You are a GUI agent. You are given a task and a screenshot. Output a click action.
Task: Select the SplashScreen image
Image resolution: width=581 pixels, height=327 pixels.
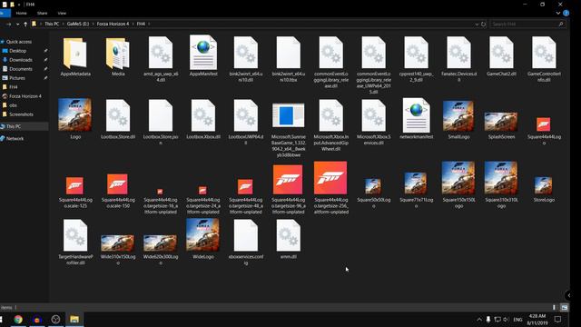click(x=501, y=125)
